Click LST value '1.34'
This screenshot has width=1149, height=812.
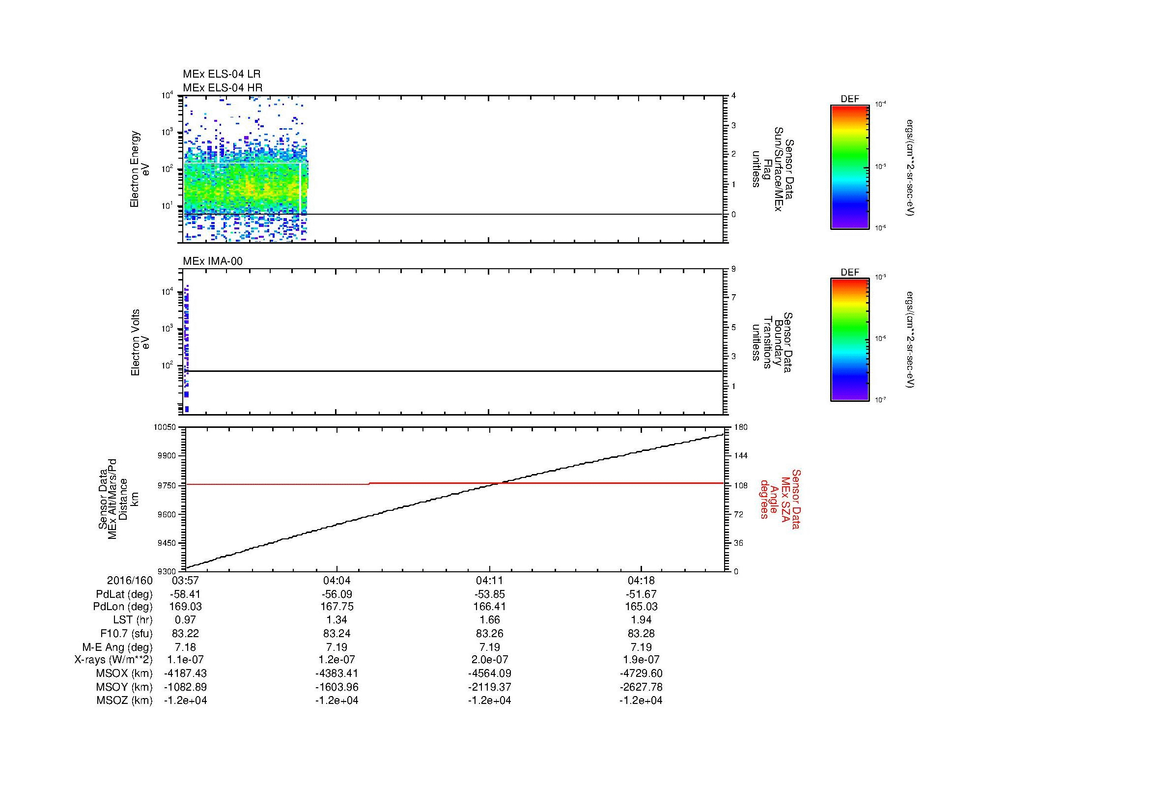click(x=337, y=620)
